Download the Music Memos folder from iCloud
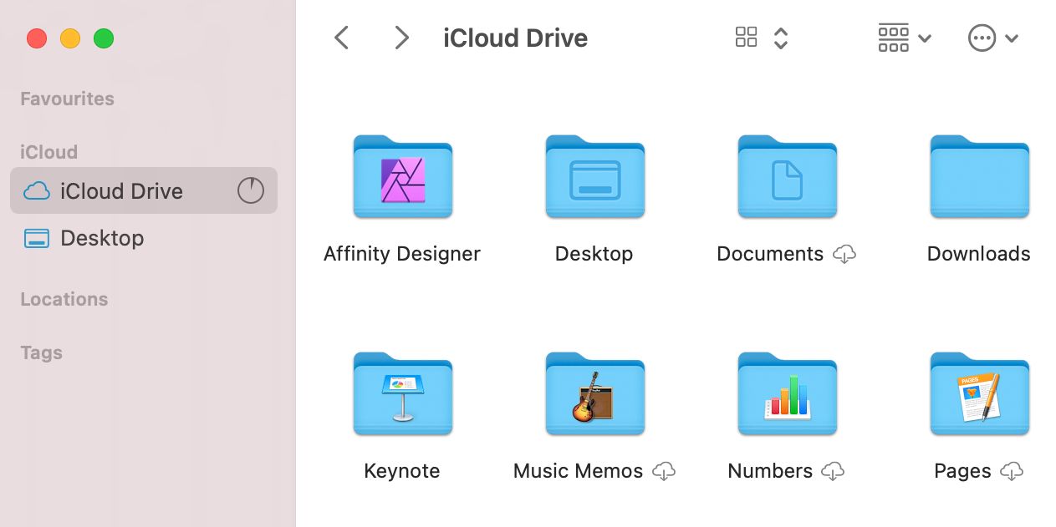This screenshot has width=1056, height=527. [x=663, y=472]
